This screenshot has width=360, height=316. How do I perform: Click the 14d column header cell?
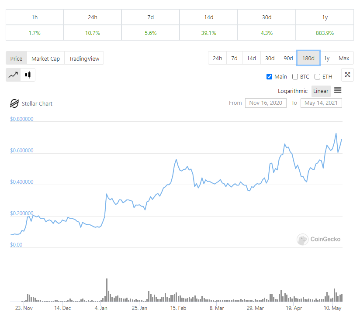tap(209, 17)
